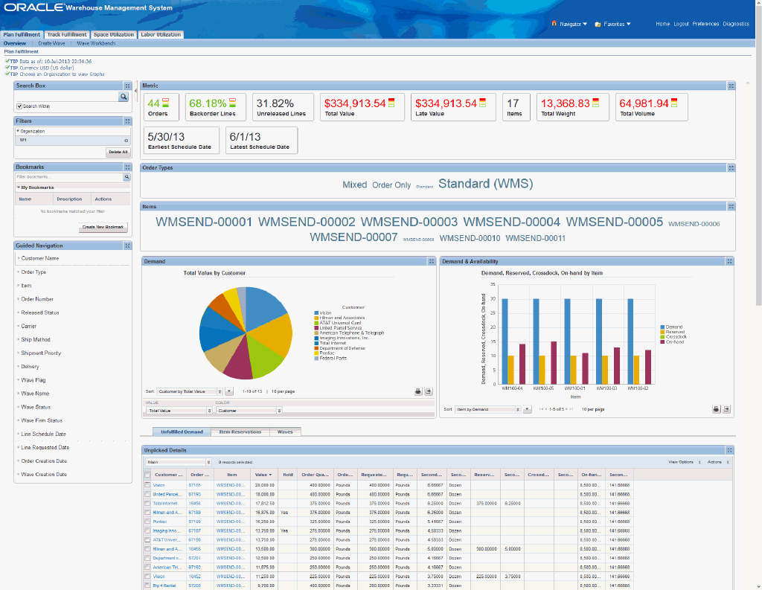Click the On-hand legend color swatch
This screenshot has width=762, height=590.
tap(662, 342)
